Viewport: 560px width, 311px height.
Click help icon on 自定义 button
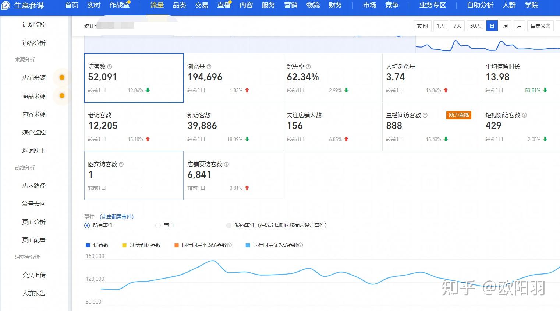tap(548, 26)
